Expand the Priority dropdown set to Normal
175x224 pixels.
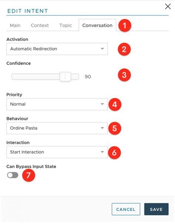57,104
